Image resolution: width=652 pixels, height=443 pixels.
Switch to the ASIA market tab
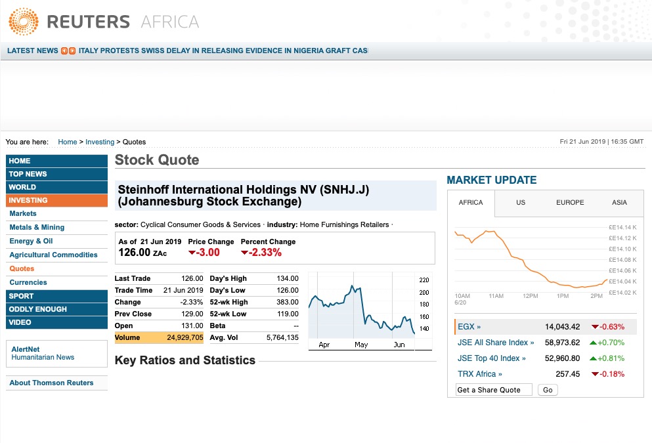tap(619, 203)
